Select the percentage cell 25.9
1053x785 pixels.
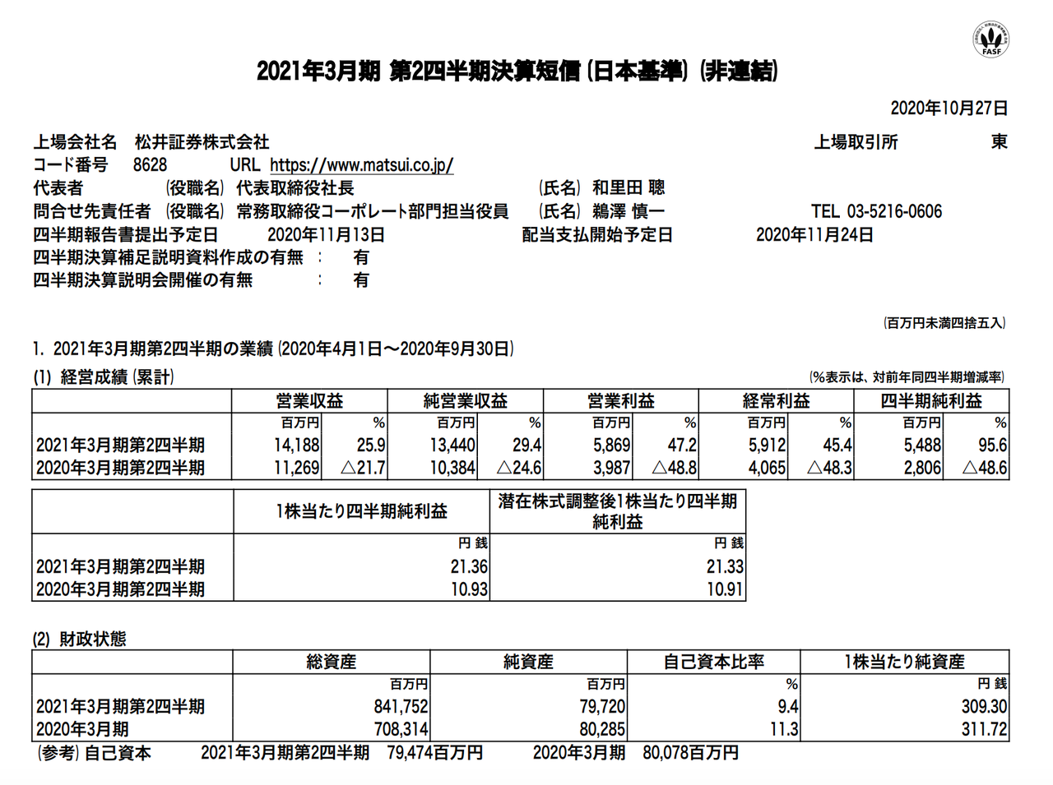(x=372, y=446)
